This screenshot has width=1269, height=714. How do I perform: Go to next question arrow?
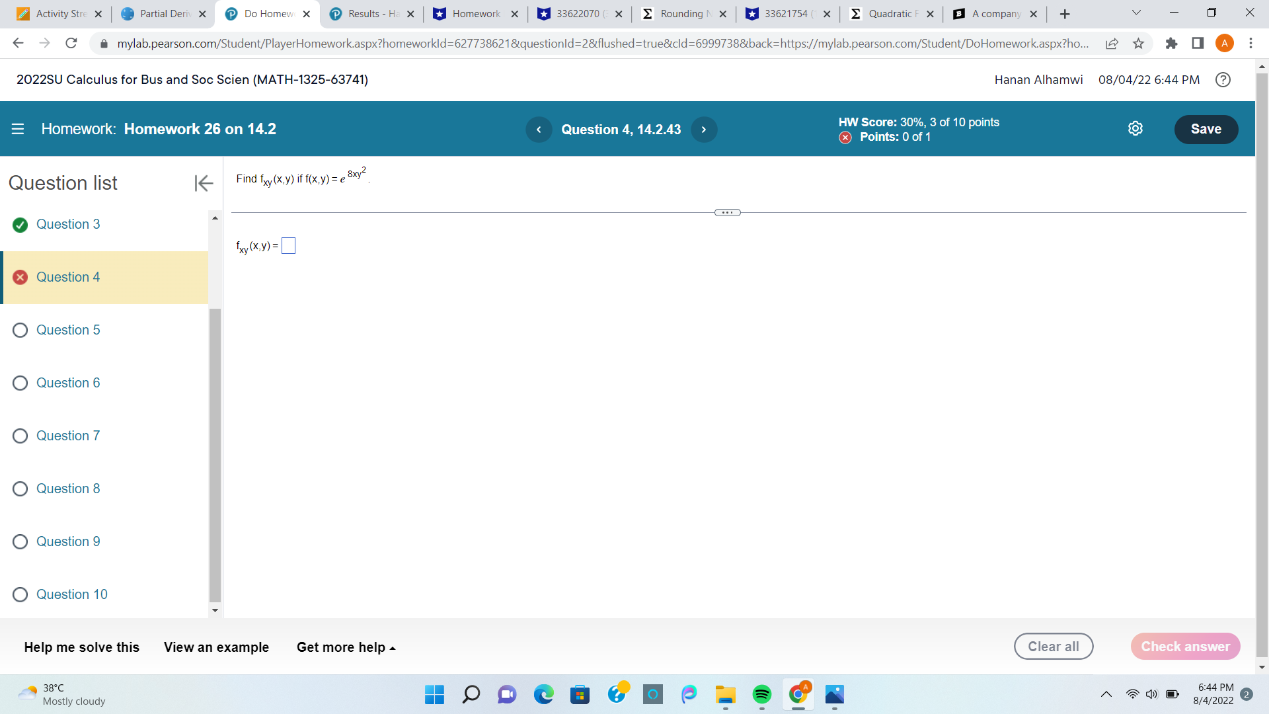(x=704, y=130)
